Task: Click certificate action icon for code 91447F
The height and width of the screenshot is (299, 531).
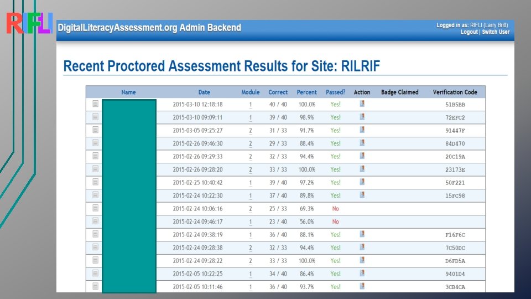Action: click(x=362, y=130)
